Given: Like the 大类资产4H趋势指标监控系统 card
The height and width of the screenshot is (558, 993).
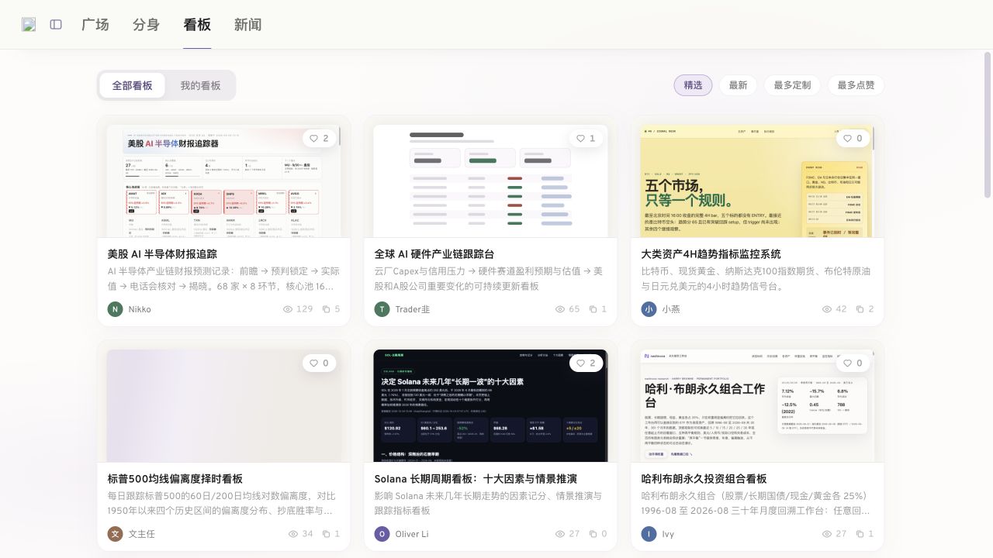Looking at the screenshot, I should coord(853,138).
